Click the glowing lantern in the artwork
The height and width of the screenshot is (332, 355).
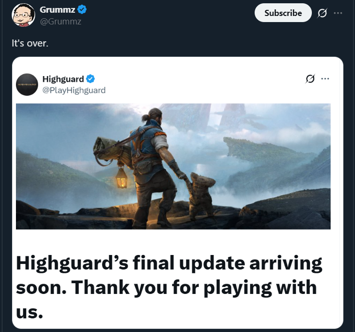(121, 178)
